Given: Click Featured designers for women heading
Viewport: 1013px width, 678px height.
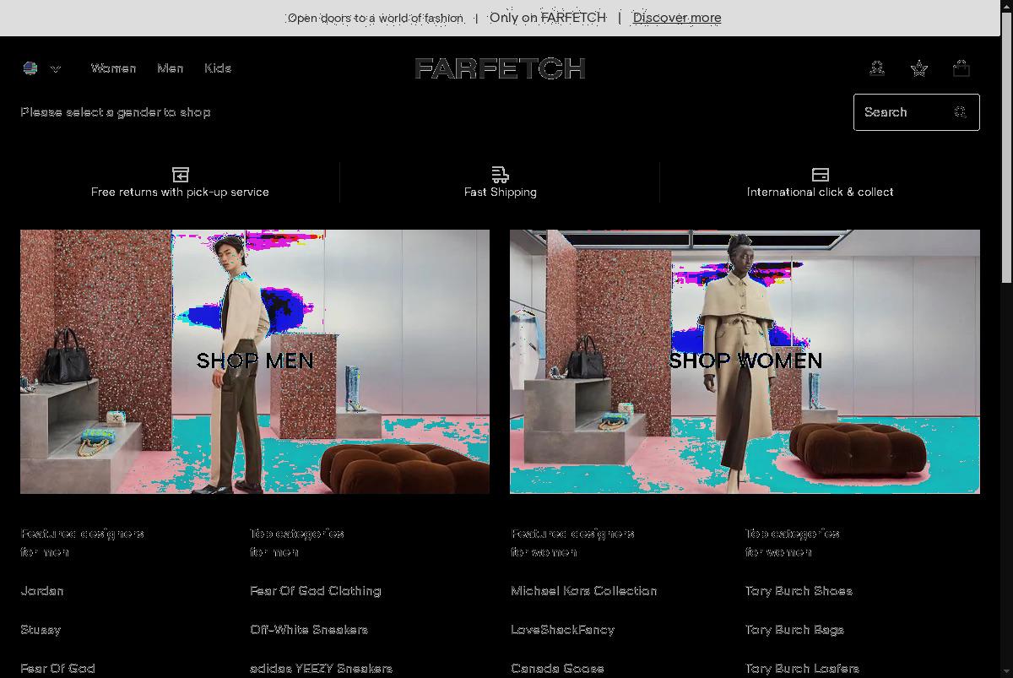Looking at the screenshot, I should coord(572,543).
